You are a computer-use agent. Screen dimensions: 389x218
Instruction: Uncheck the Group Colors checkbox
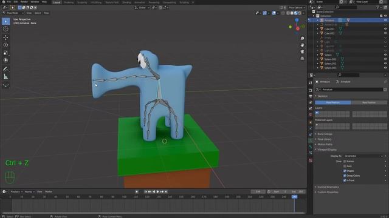[x=345, y=176]
